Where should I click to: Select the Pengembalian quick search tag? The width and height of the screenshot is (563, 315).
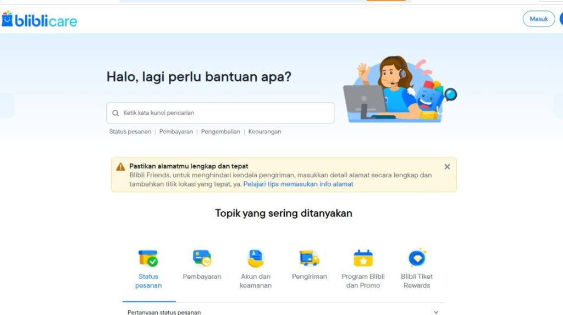coord(220,132)
